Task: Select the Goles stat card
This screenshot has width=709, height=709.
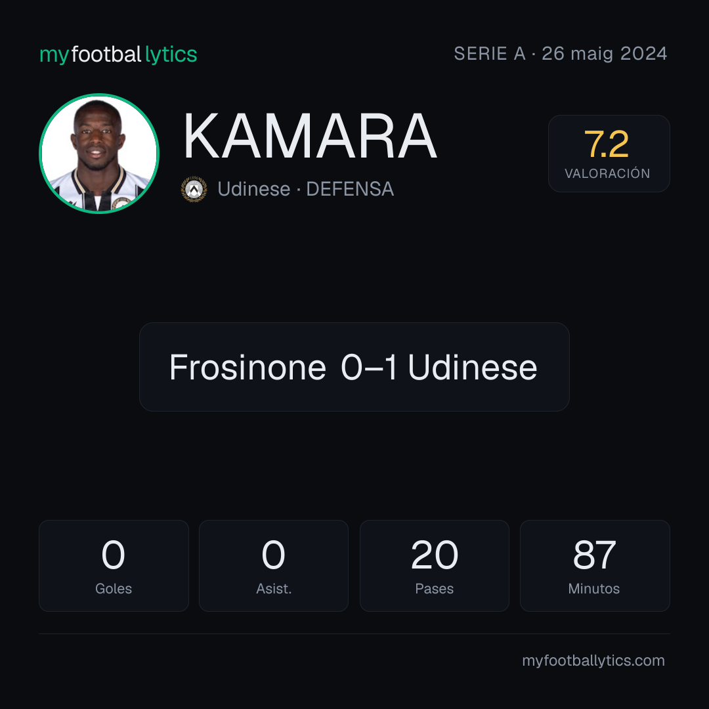Action: [x=114, y=566]
